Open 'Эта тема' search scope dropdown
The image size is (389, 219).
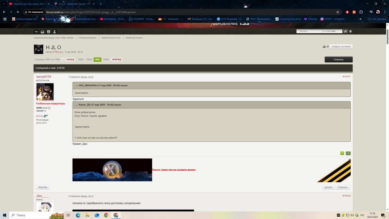click(x=333, y=31)
